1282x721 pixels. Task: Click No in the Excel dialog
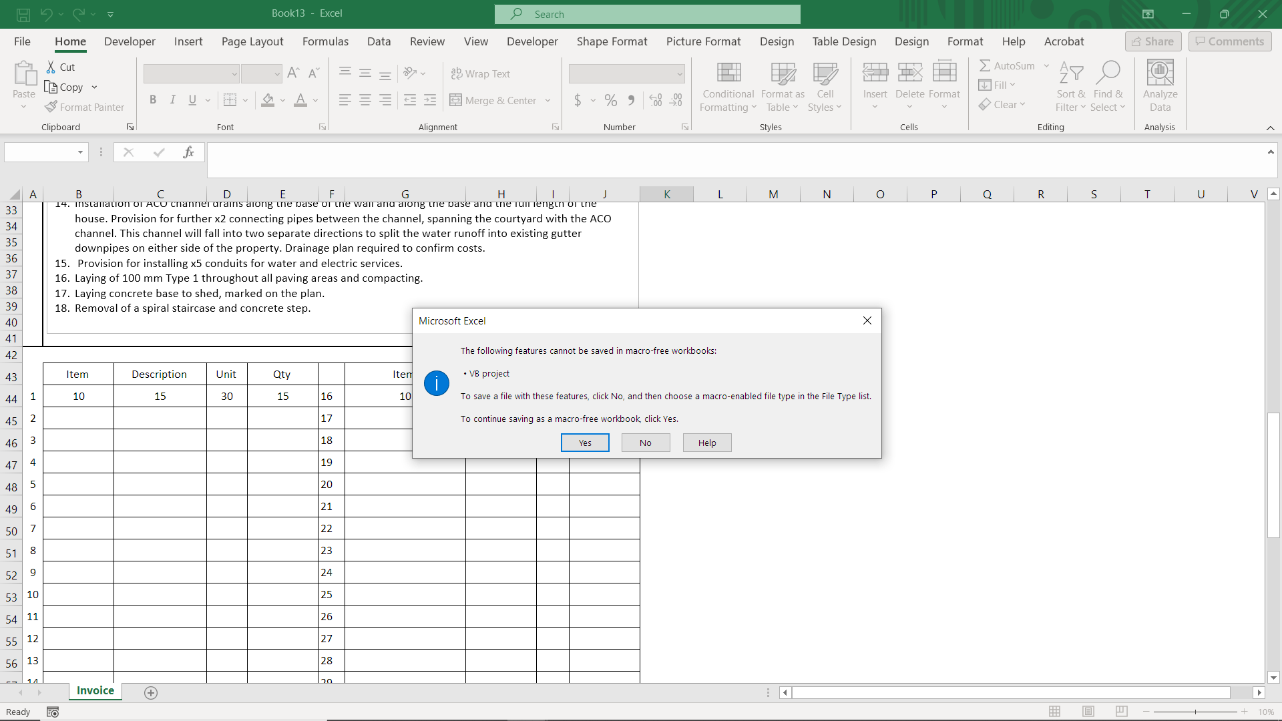tap(646, 443)
